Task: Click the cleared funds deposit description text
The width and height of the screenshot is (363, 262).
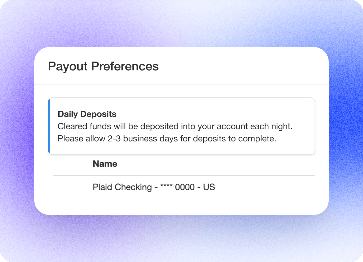Action: pos(175,126)
